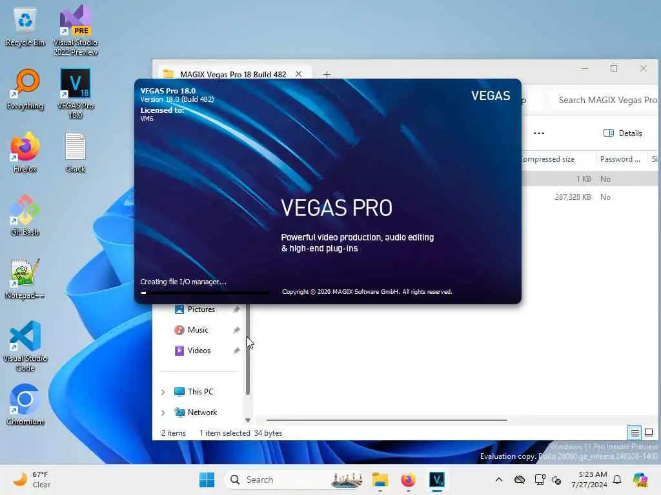Open the Recycle Bin desktop icon
Screen dimensions: 661x495
[x=25, y=27]
